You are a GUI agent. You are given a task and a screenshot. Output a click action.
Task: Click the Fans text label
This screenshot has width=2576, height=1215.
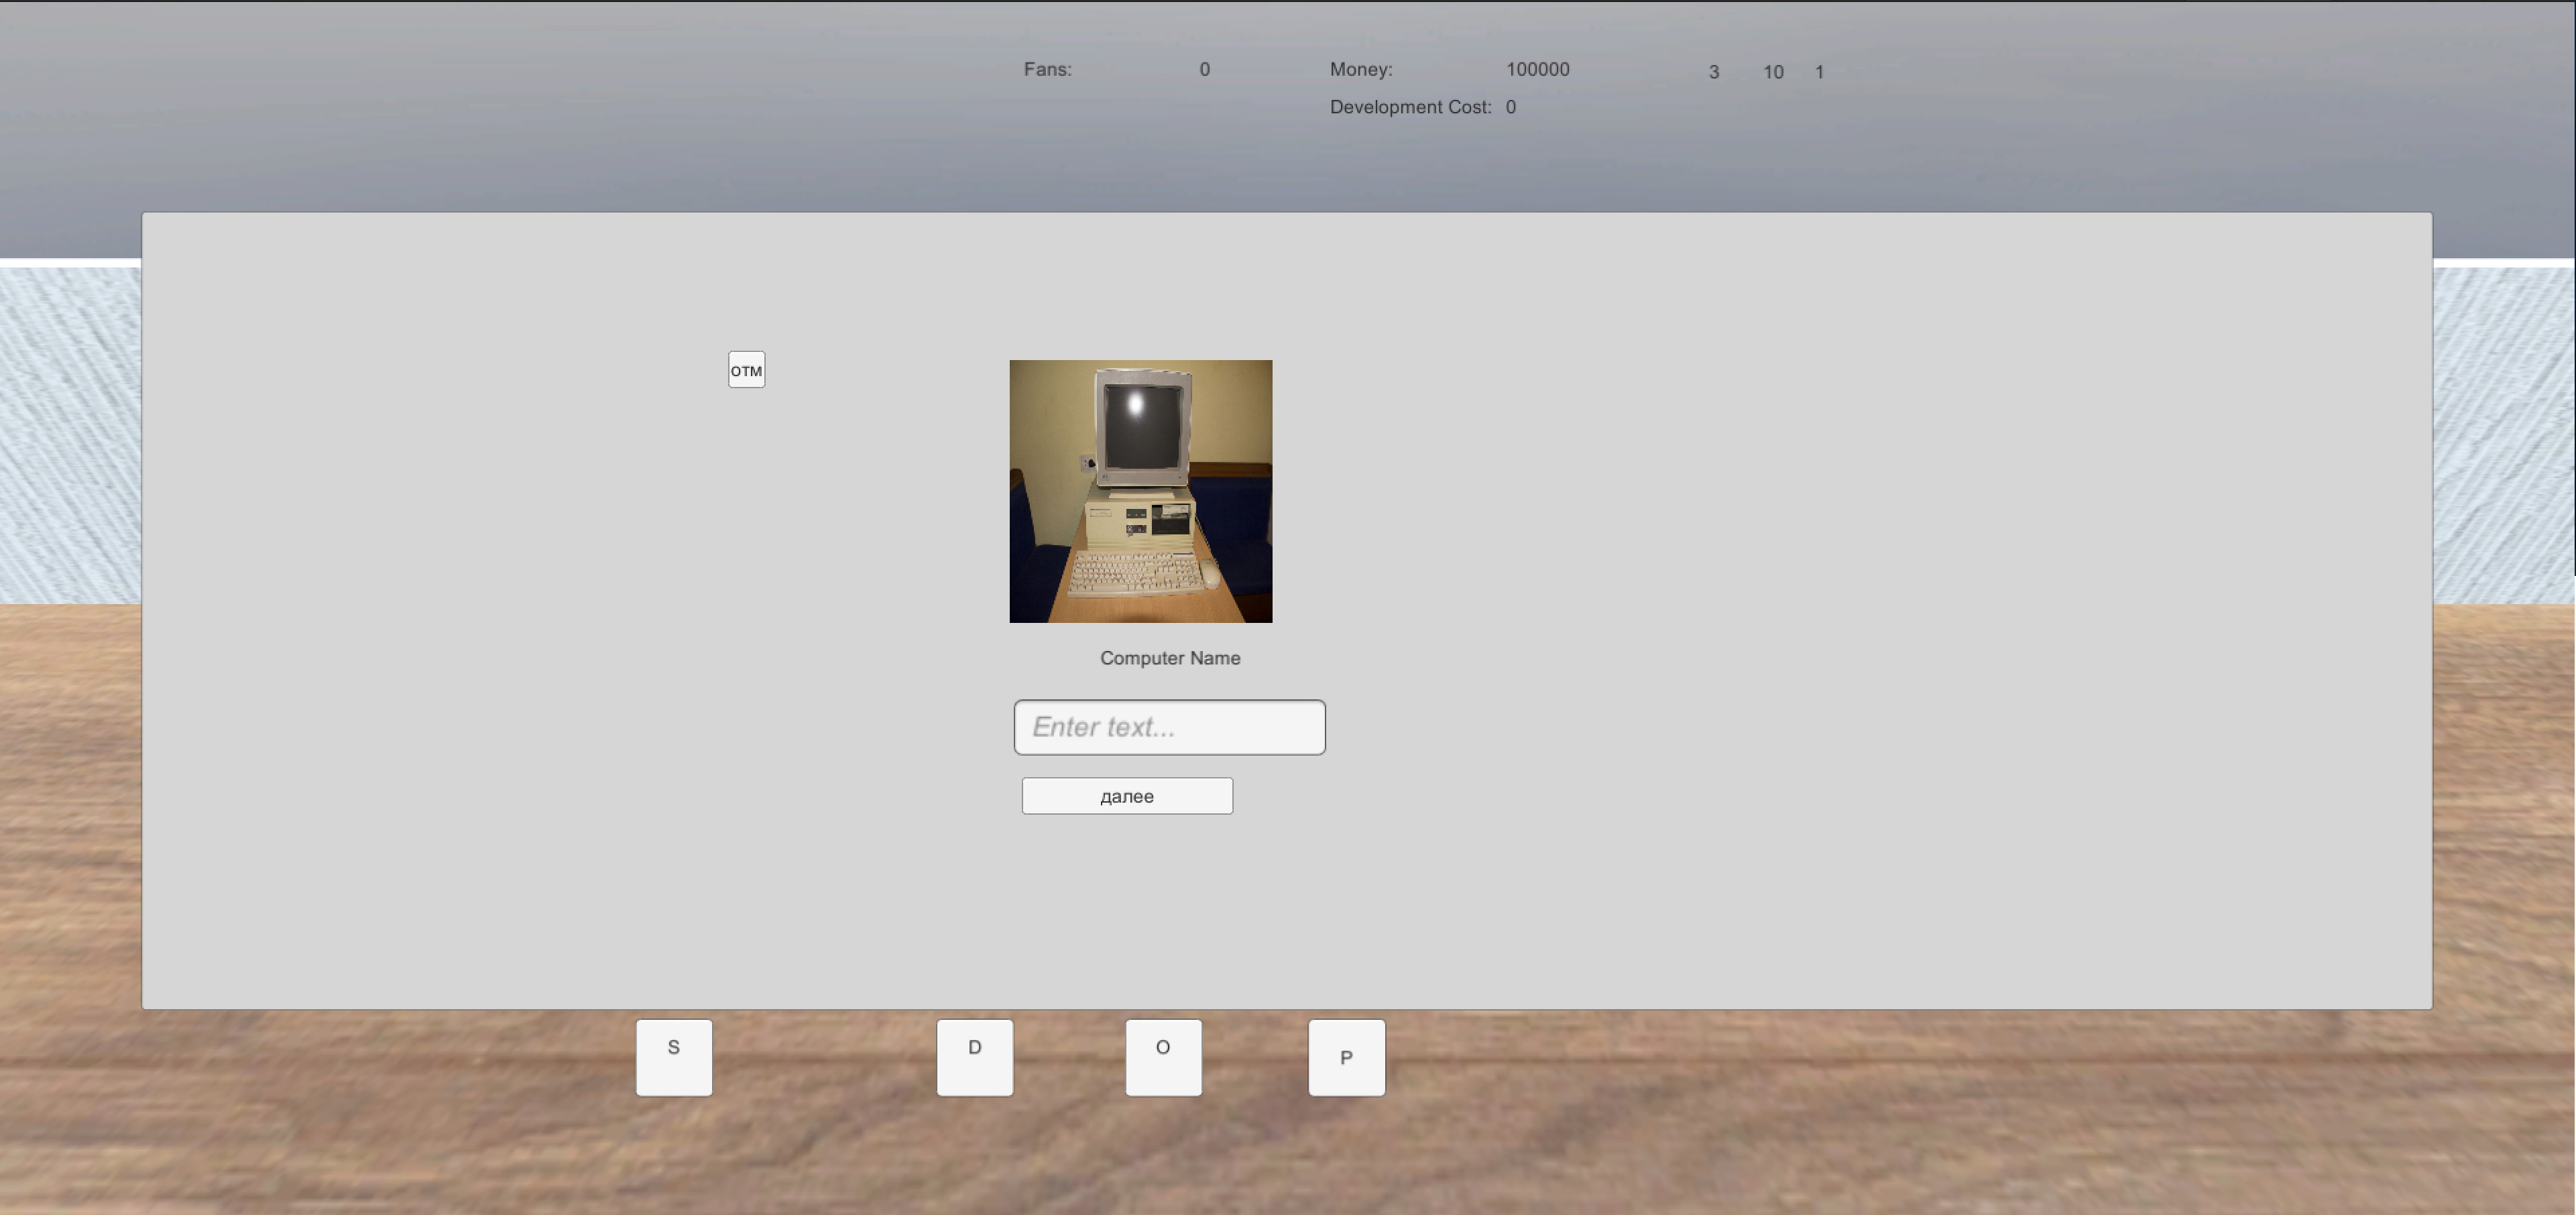(x=1047, y=69)
